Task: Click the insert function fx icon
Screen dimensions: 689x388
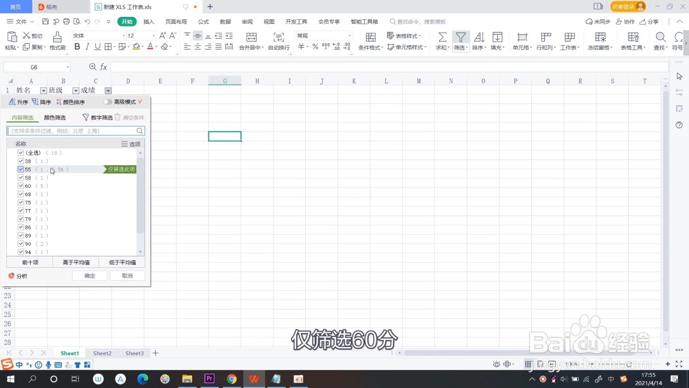Action: (x=103, y=67)
